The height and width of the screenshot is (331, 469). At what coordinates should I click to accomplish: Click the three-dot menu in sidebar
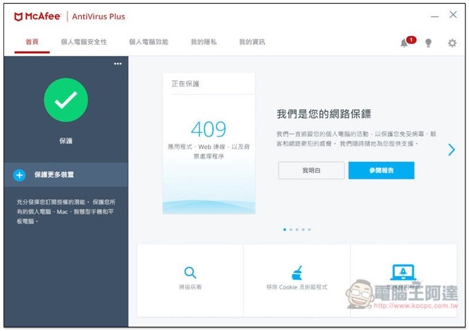click(x=118, y=63)
